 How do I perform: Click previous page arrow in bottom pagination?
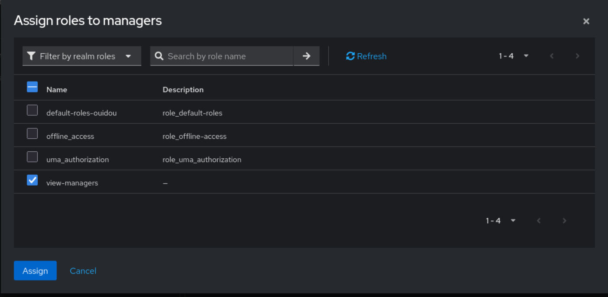539,221
